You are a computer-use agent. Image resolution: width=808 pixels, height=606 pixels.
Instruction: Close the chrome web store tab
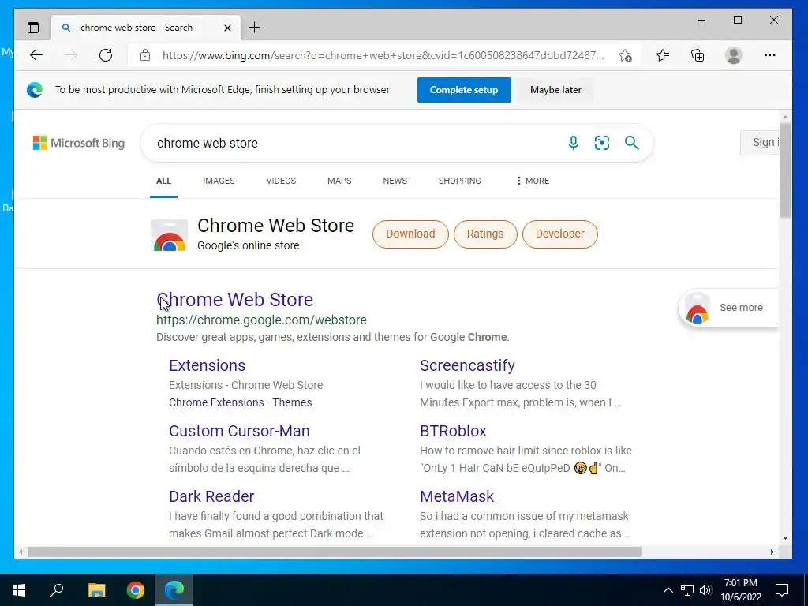coord(227,28)
